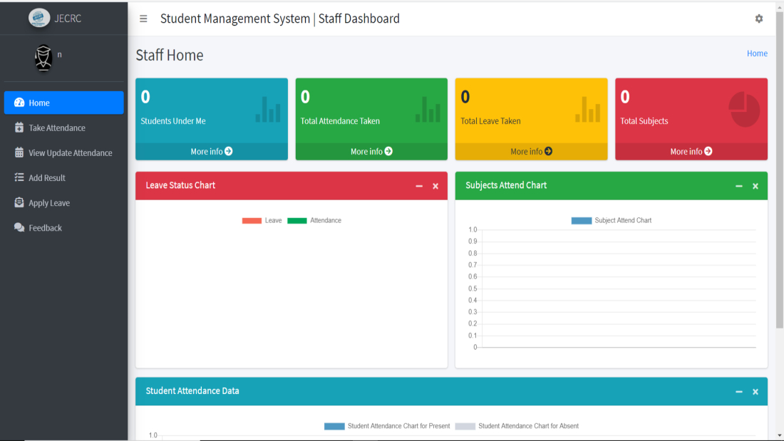
Task: Click the staff profile avatar picture
Action: click(x=43, y=58)
